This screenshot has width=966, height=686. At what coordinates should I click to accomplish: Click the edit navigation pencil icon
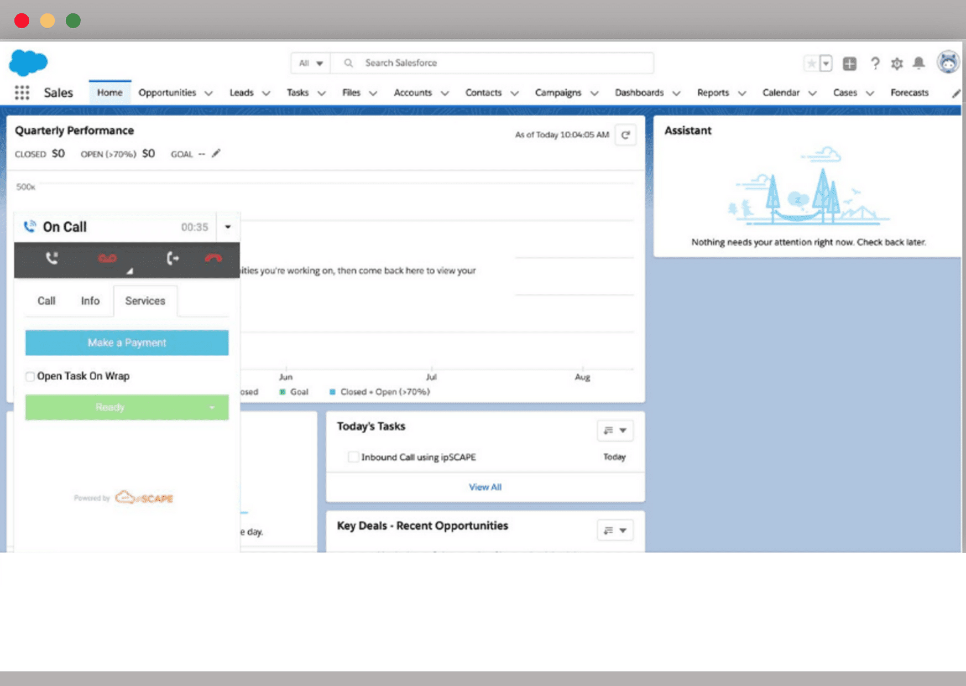955,93
